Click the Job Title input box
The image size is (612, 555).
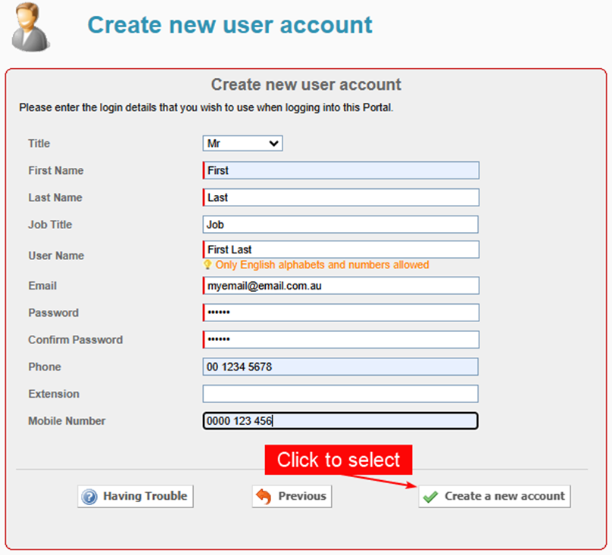pyautogui.click(x=341, y=225)
